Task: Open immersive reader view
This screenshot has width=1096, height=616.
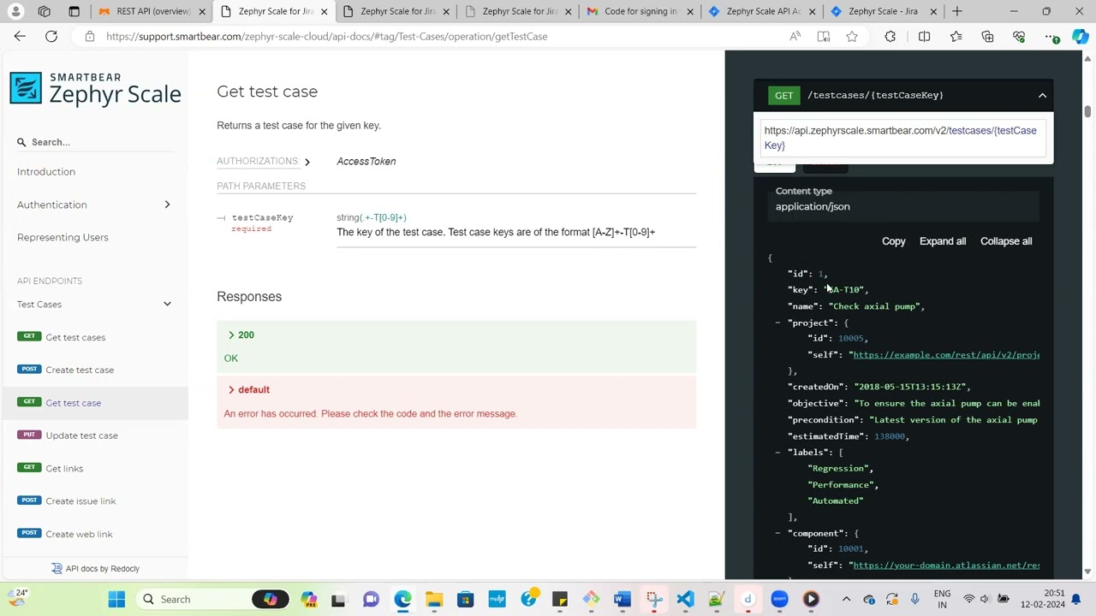Action: click(x=824, y=36)
